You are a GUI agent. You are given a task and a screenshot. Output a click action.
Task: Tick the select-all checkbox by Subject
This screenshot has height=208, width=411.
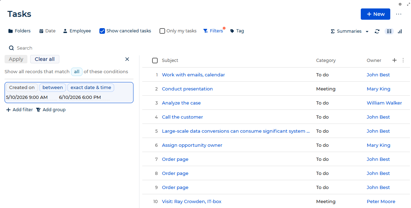155,61
